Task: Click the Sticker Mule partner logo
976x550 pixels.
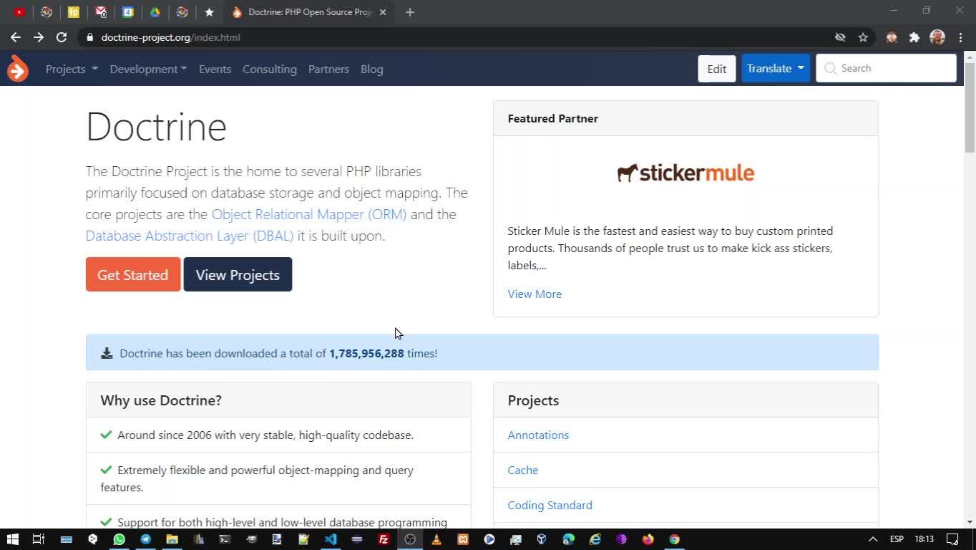Action: click(685, 173)
